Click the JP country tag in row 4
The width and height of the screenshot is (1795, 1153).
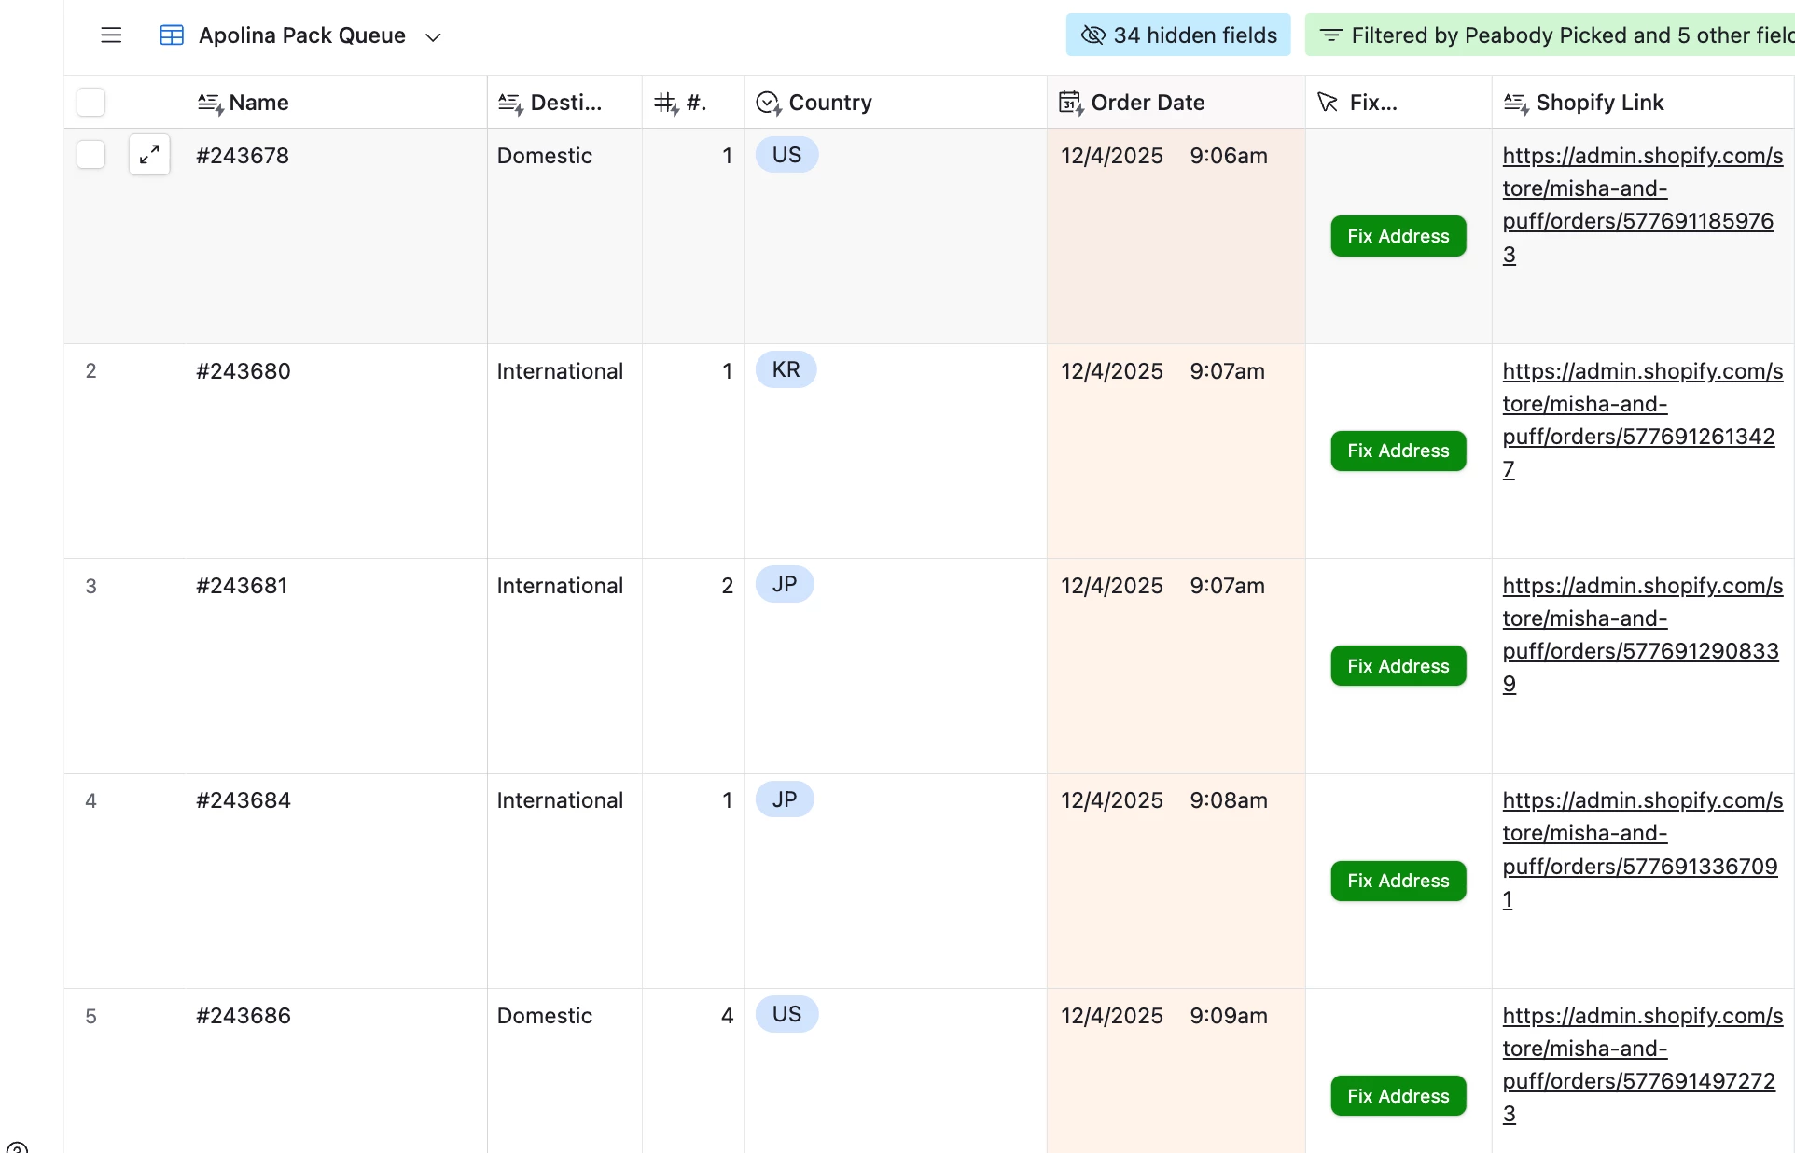tap(785, 799)
